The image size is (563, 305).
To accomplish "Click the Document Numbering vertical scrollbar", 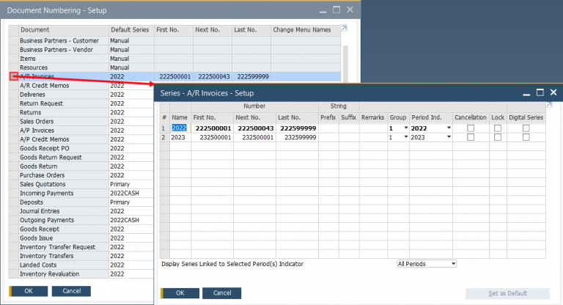I will [345, 59].
